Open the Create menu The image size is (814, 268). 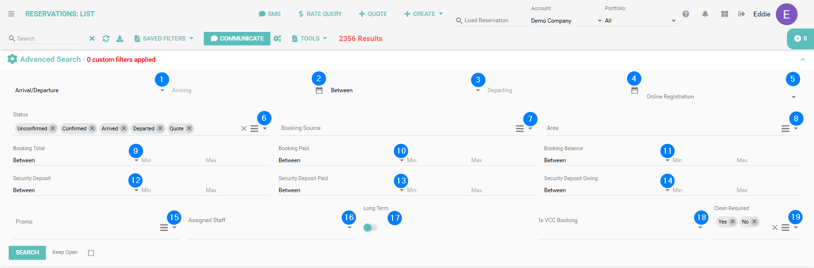(423, 14)
